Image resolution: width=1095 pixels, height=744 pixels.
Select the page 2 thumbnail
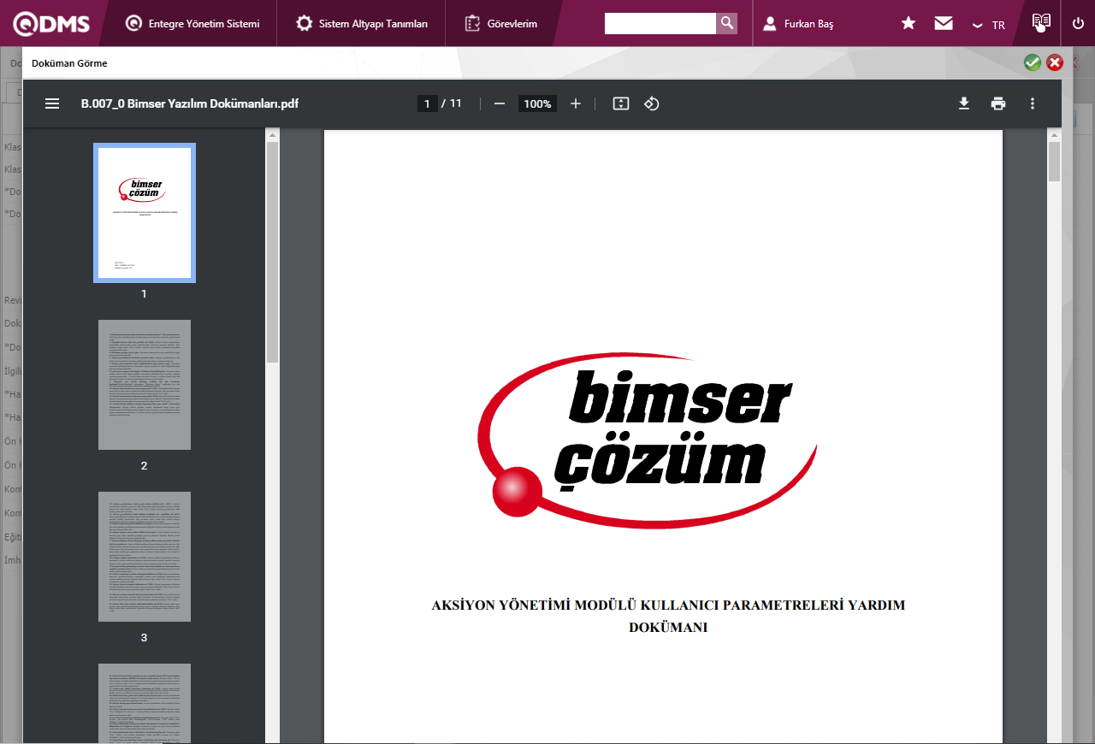pos(144,385)
